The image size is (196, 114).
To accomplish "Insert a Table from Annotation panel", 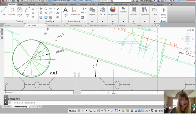I will pos(82,17).
